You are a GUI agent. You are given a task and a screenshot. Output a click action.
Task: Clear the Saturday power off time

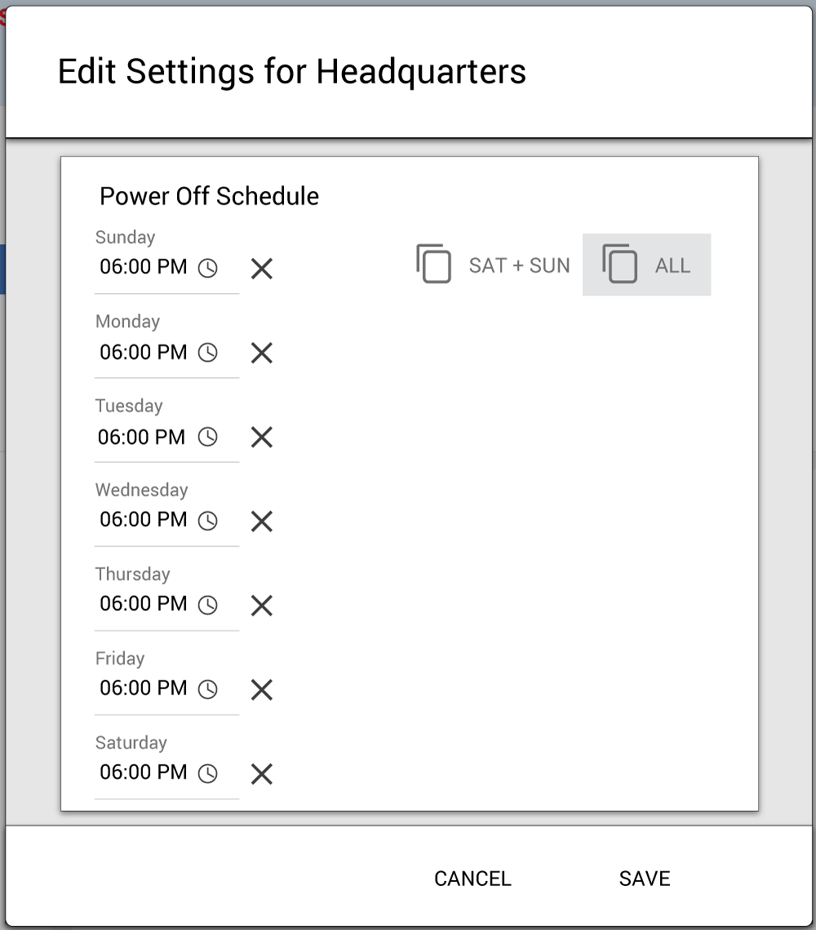coord(261,774)
